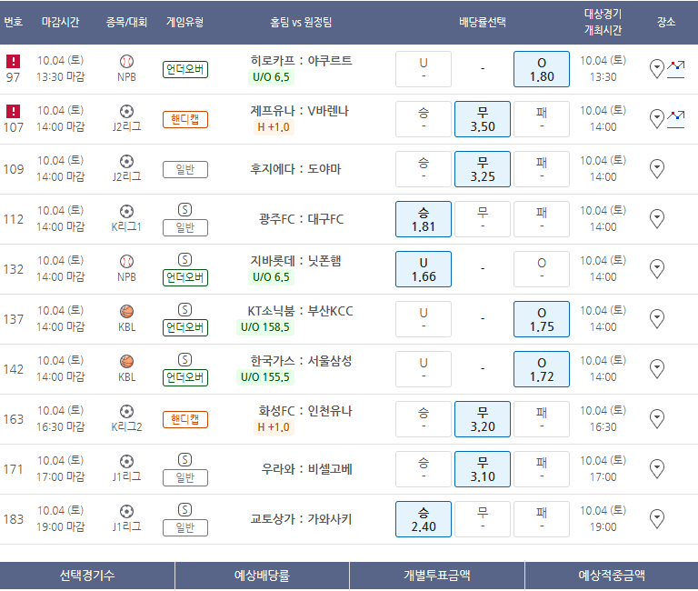Click 언더오버 game type tag for match 97

pyautogui.click(x=185, y=69)
